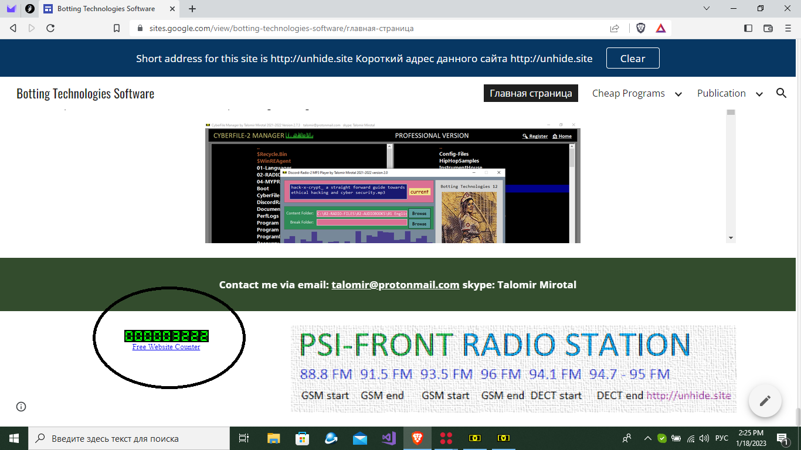This screenshot has width=801, height=450.
Task: Open the http://unhide.site link in radio banner
Action: coord(688,396)
